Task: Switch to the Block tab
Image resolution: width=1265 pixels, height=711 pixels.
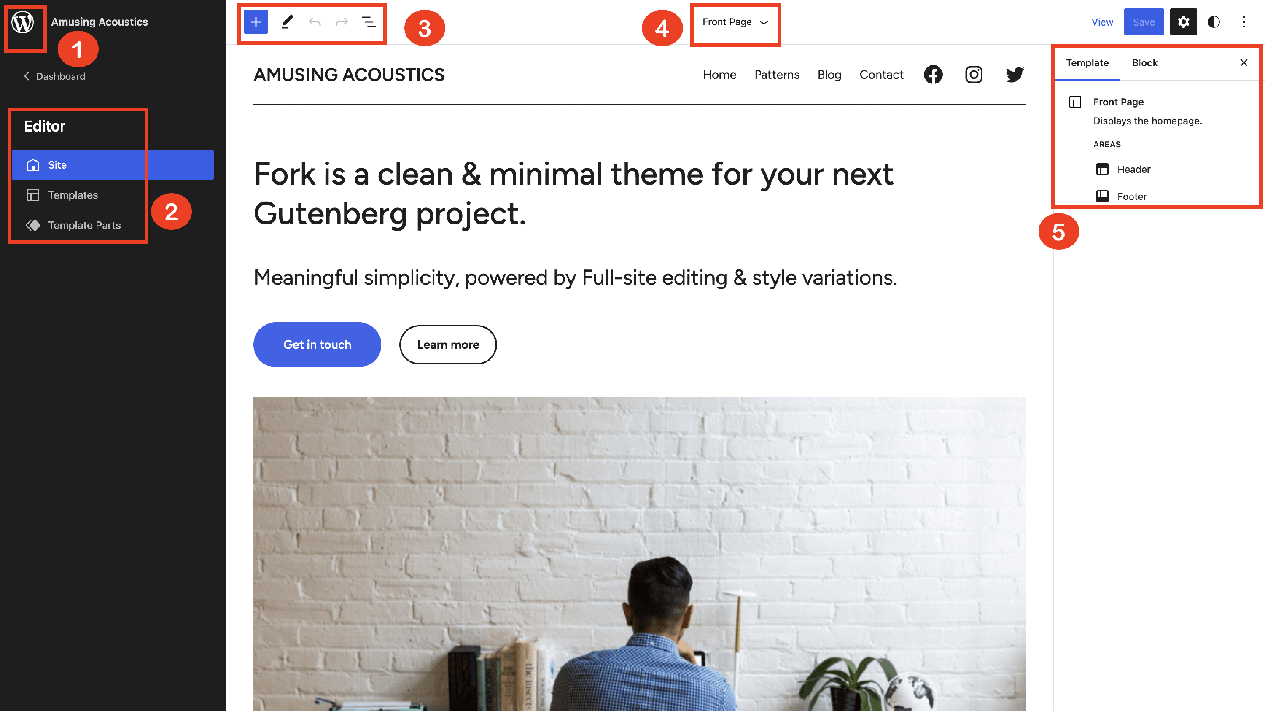Action: point(1145,63)
